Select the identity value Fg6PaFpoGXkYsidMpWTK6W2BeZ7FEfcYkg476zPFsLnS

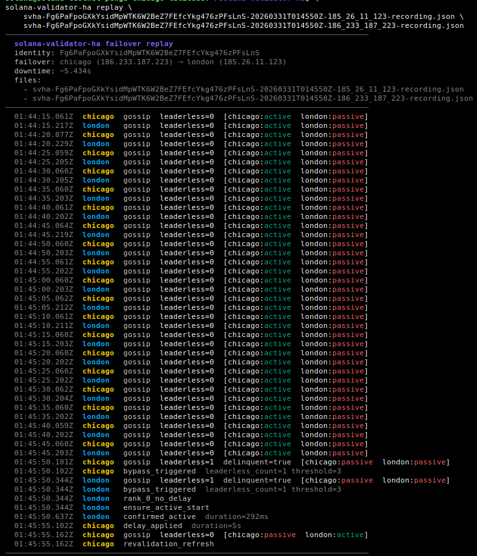click(x=160, y=53)
